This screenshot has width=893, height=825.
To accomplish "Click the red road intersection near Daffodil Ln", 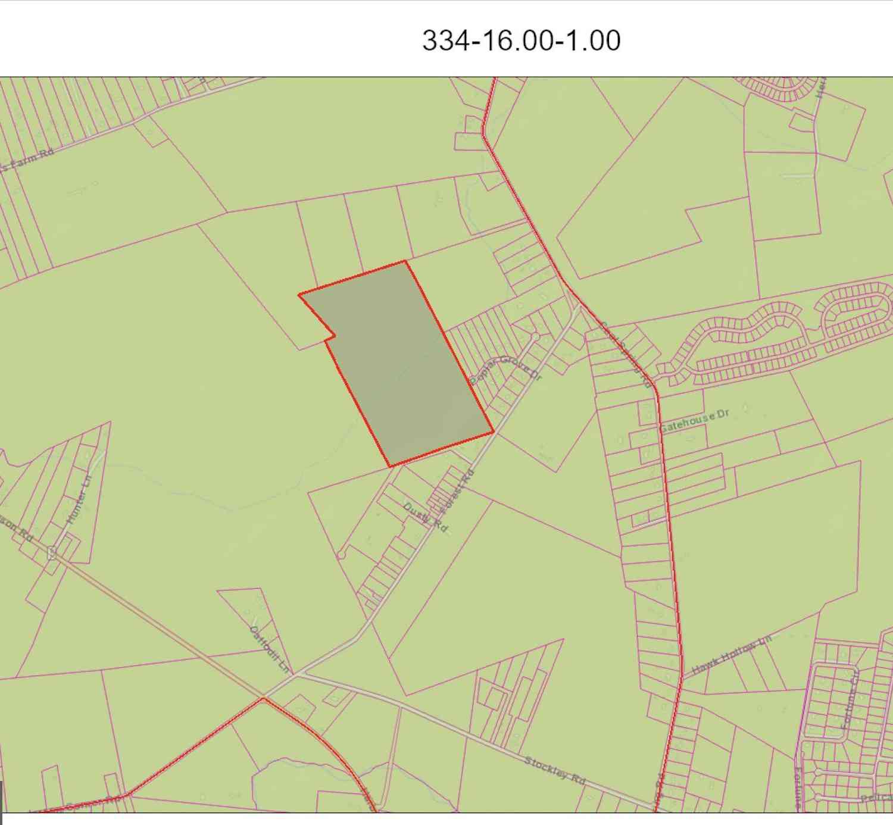I will 263,699.
